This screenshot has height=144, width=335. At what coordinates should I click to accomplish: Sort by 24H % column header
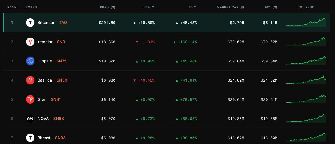[x=149, y=7]
